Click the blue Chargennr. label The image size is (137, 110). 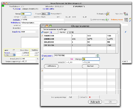(47, 56)
